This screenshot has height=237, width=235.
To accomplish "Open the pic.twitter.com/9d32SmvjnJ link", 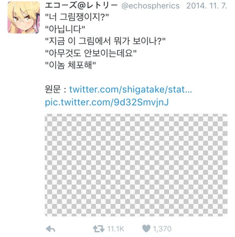I will pyautogui.click(x=107, y=102).
